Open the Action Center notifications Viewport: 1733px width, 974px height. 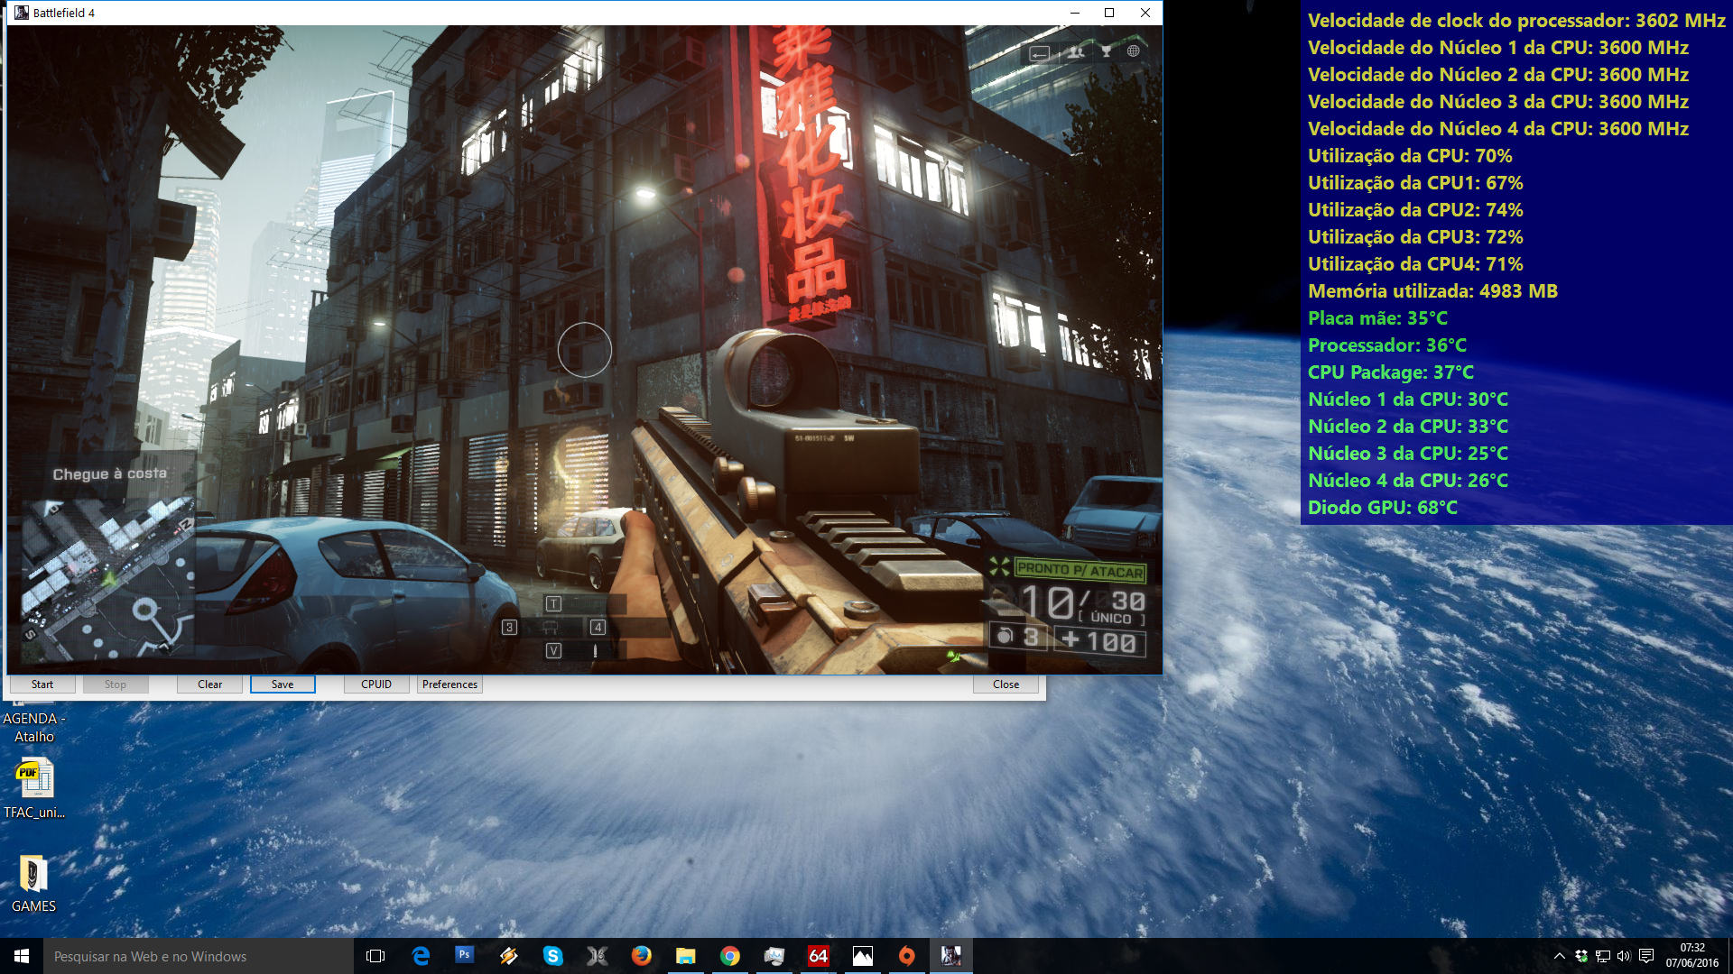tap(1646, 956)
